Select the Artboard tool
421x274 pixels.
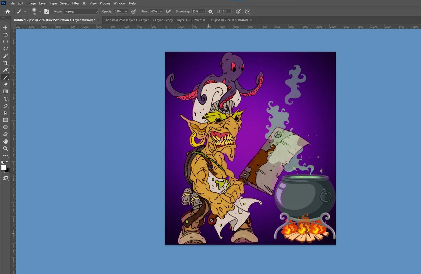tap(5, 34)
